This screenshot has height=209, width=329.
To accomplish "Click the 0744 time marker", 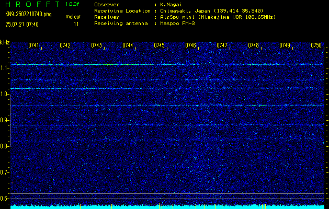I will (128, 45).
